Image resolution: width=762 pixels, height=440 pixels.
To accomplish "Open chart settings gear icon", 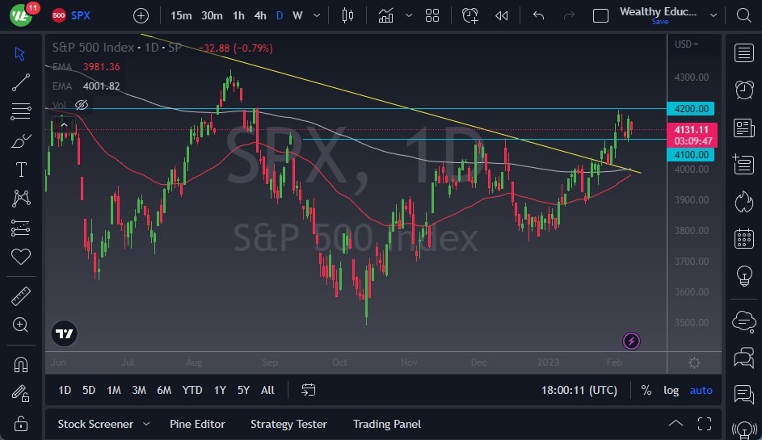I will [694, 362].
